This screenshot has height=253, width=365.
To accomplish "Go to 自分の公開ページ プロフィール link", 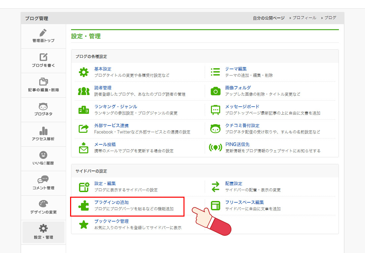I will [304, 18].
